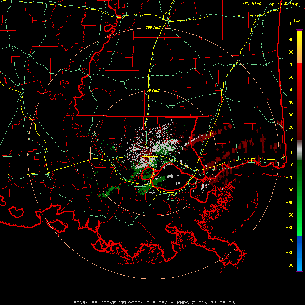Click the STORM RELATIVE VELOCITY caption text

pyautogui.click(x=108, y=303)
